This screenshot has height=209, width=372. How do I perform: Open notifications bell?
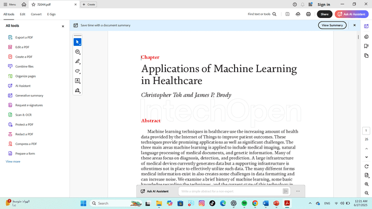[x=302, y=5]
